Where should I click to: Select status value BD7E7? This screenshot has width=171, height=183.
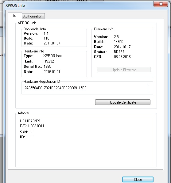119,52
